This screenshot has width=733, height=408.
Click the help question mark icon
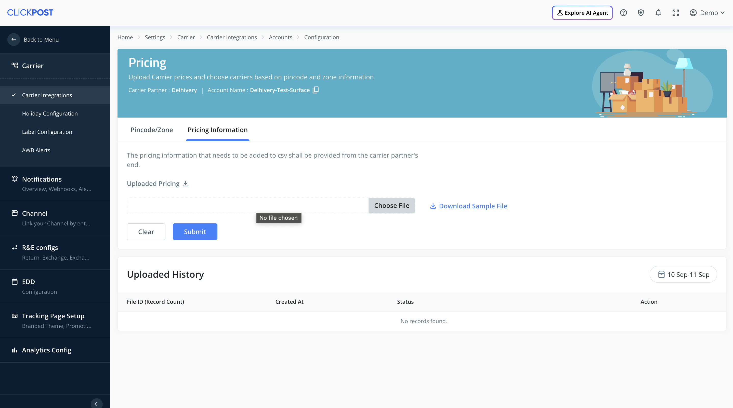(x=623, y=13)
